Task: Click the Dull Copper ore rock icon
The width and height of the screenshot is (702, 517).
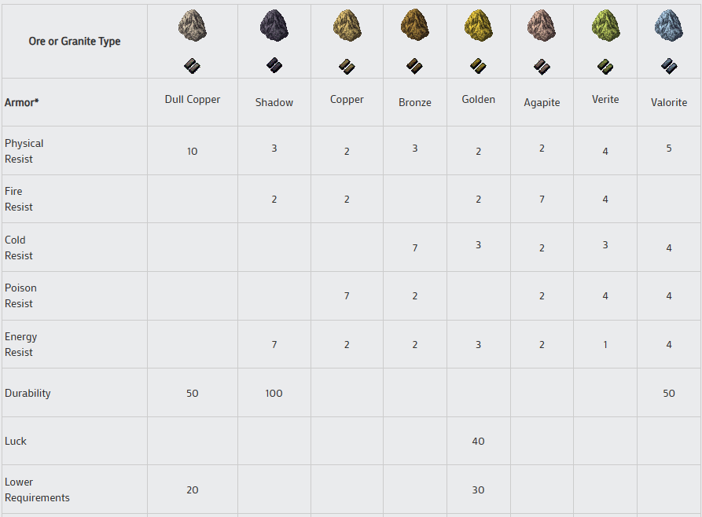Action: coord(193,25)
